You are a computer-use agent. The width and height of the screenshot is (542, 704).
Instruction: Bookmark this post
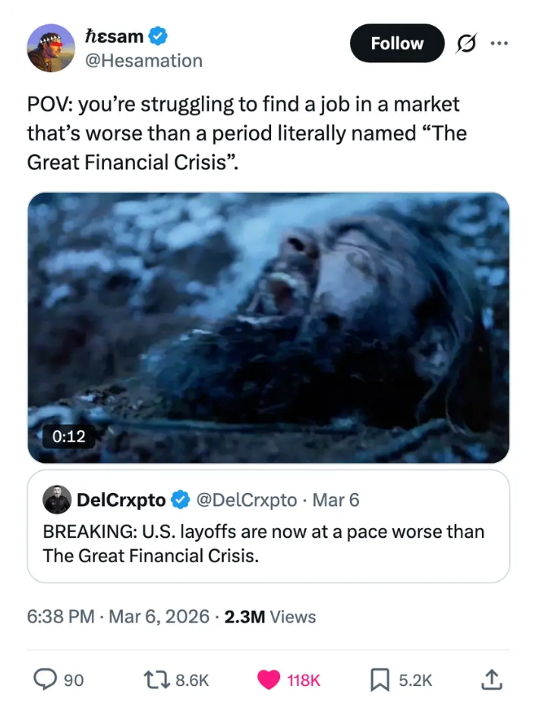[x=379, y=680]
